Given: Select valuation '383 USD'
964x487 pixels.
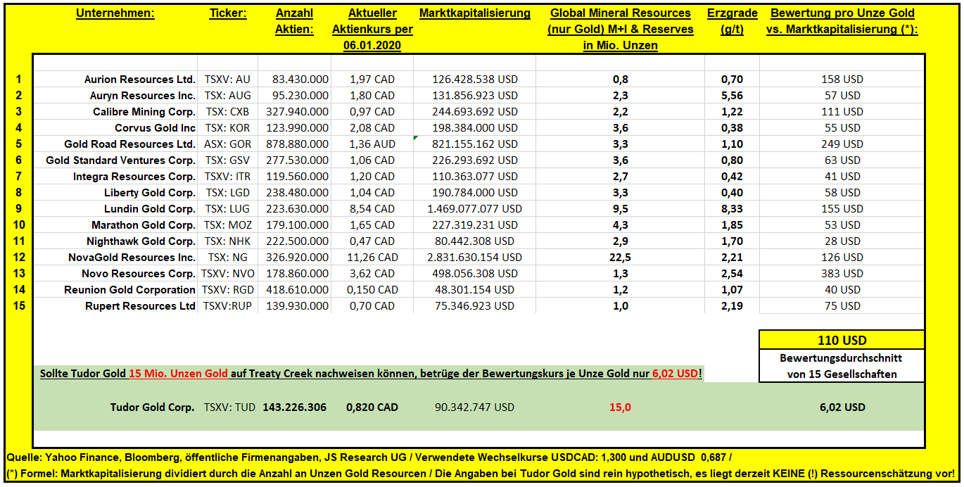Looking at the screenshot, I should pos(842,274).
